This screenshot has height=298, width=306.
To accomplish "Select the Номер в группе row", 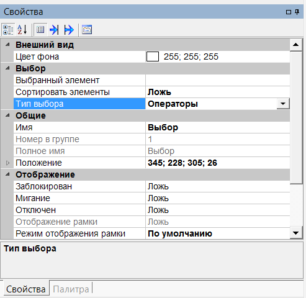I will pyautogui.click(x=152, y=139).
